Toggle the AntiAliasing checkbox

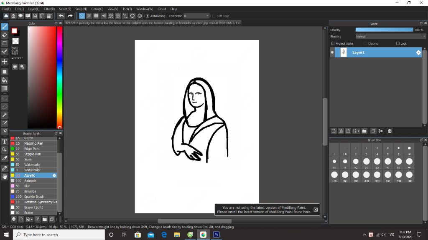click(148, 16)
